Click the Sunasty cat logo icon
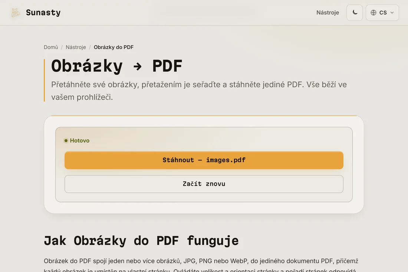Screen dimensions: 408x272 click(15, 13)
